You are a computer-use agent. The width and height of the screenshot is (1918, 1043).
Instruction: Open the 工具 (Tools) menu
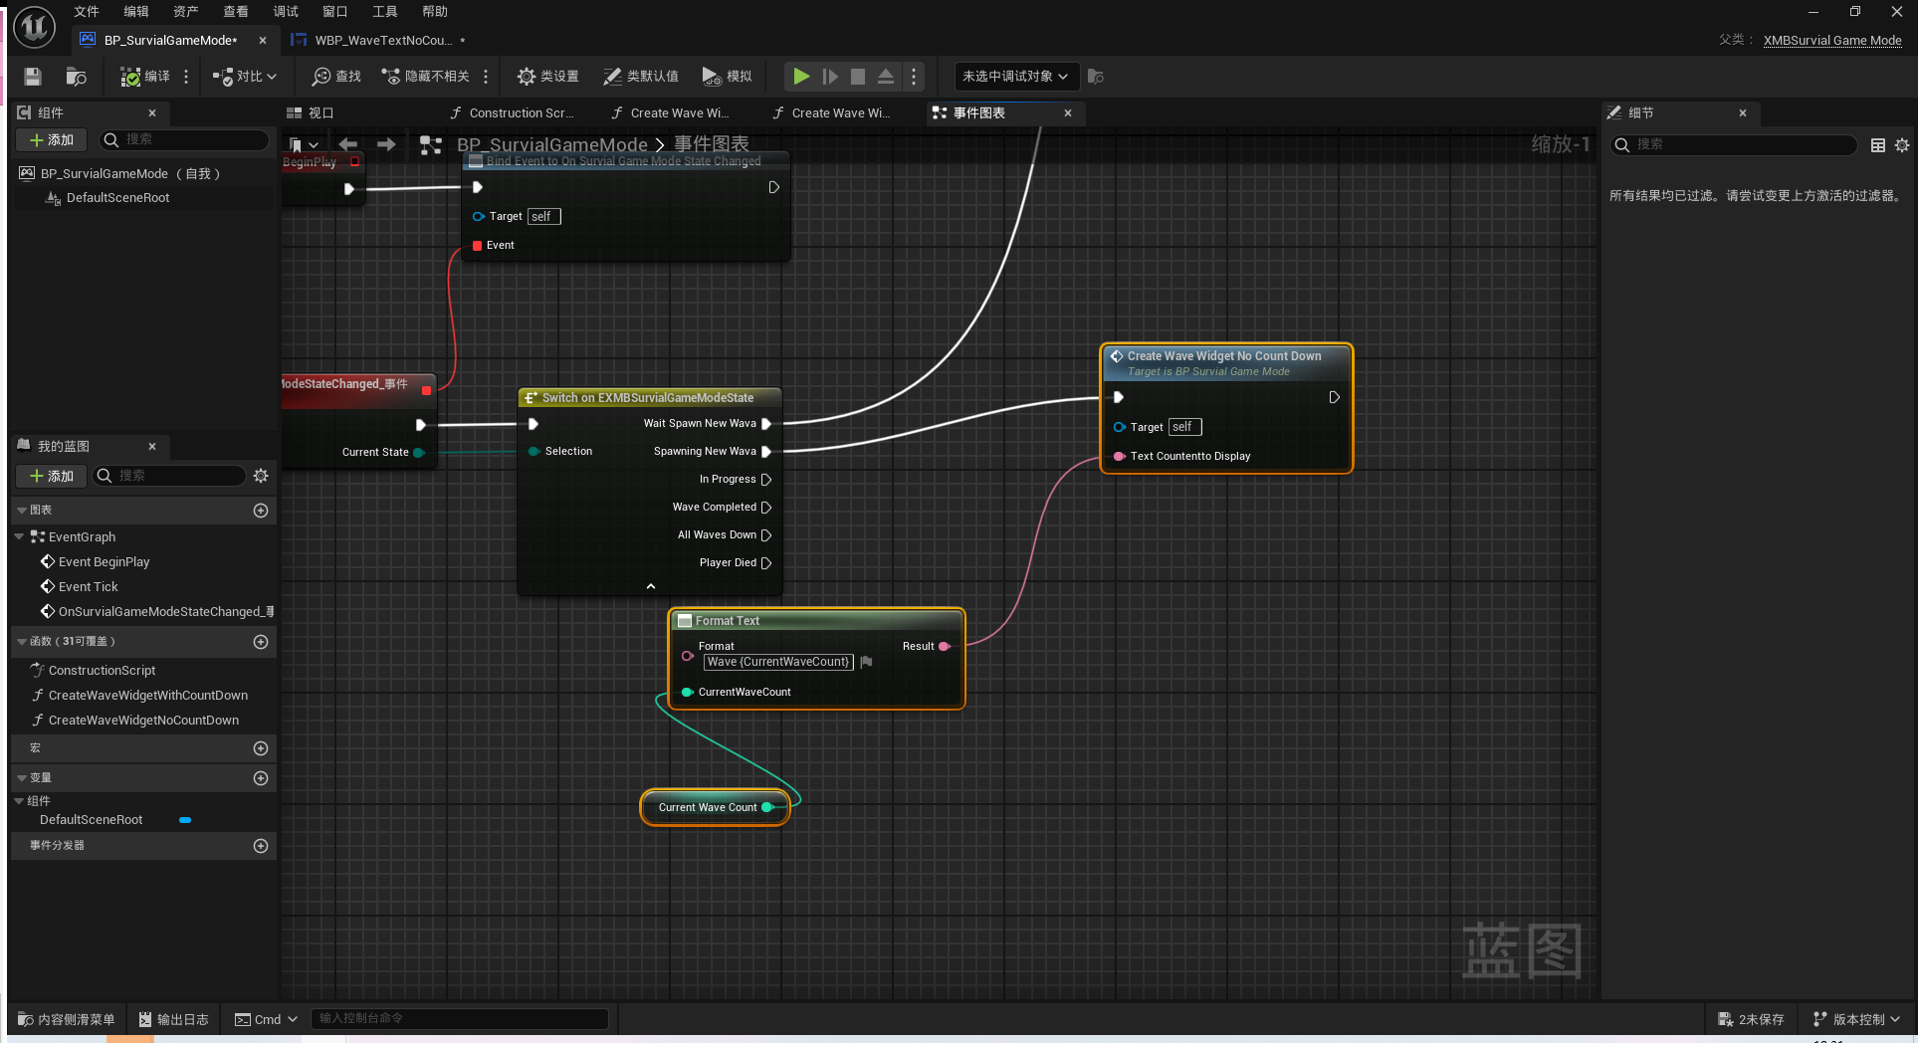[385, 12]
